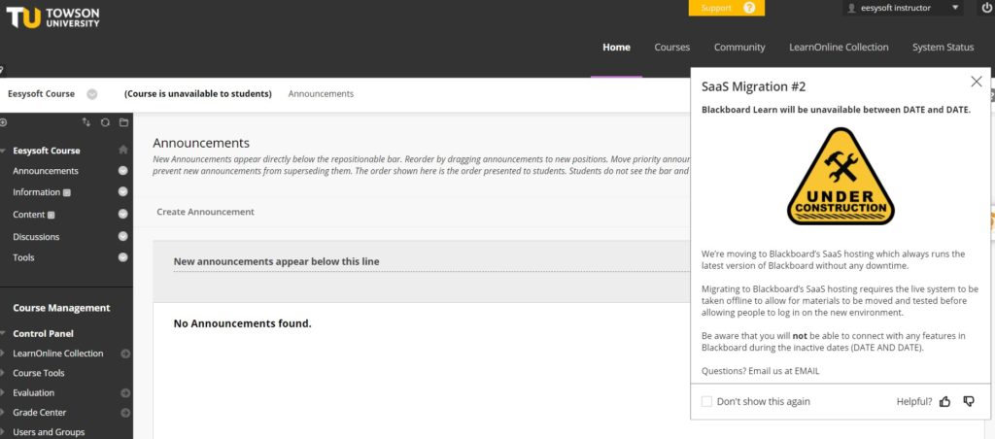Click the course unavailable to students notice

point(198,94)
